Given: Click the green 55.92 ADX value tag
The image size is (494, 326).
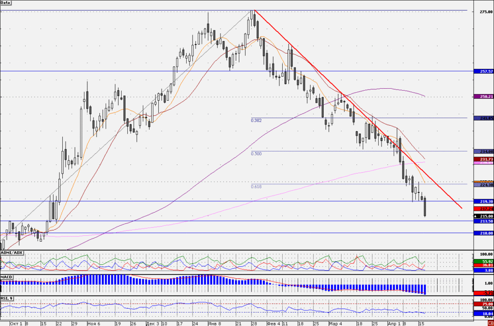Looking at the screenshot, I should click(483, 261).
